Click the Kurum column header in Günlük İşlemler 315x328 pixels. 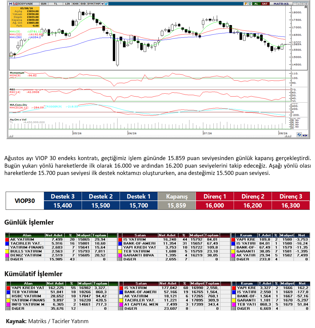click(246, 235)
